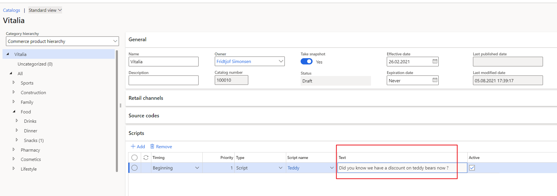The width and height of the screenshot is (557, 196).
Task: Select all rows using header circle
Action: pos(134,158)
